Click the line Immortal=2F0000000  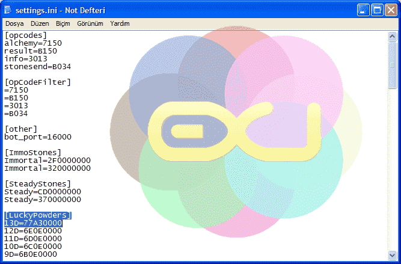[x=47, y=161]
